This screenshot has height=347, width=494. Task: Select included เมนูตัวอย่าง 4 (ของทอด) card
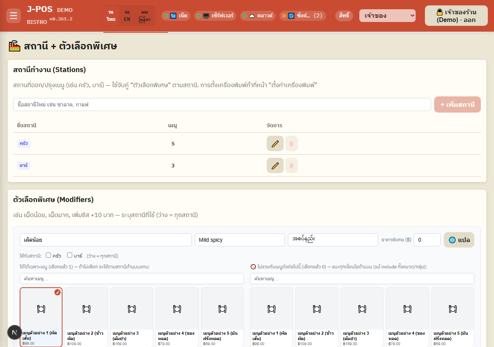[x=177, y=317]
